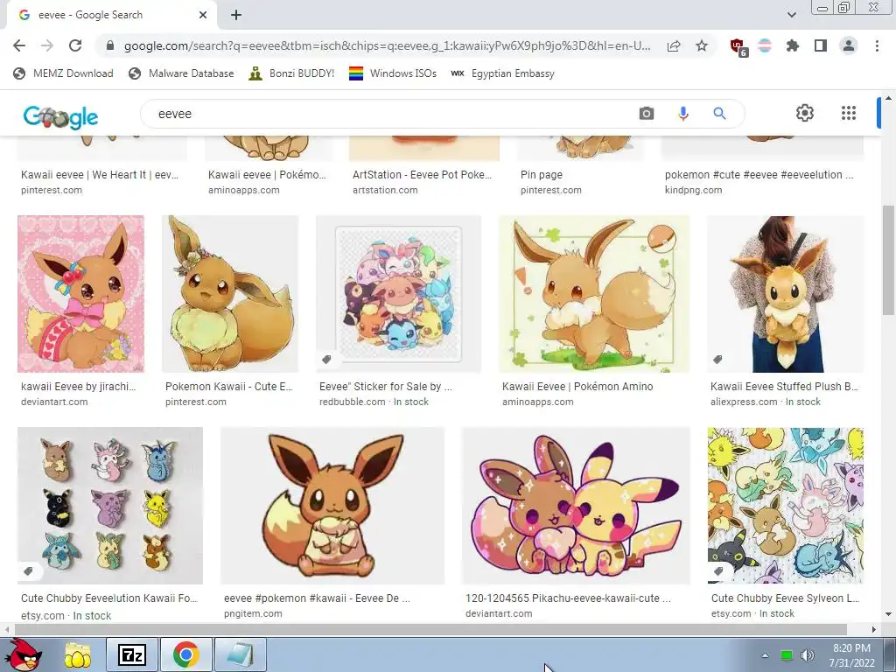This screenshot has height=672, width=896.
Task: Click the Pin page result title
Action: [x=541, y=175]
